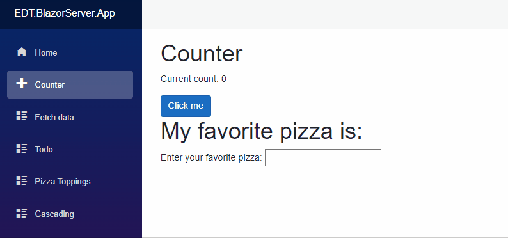508x238 pixels.
Task: Focus the favorite pizza text box
Action: tap(323, 157)
